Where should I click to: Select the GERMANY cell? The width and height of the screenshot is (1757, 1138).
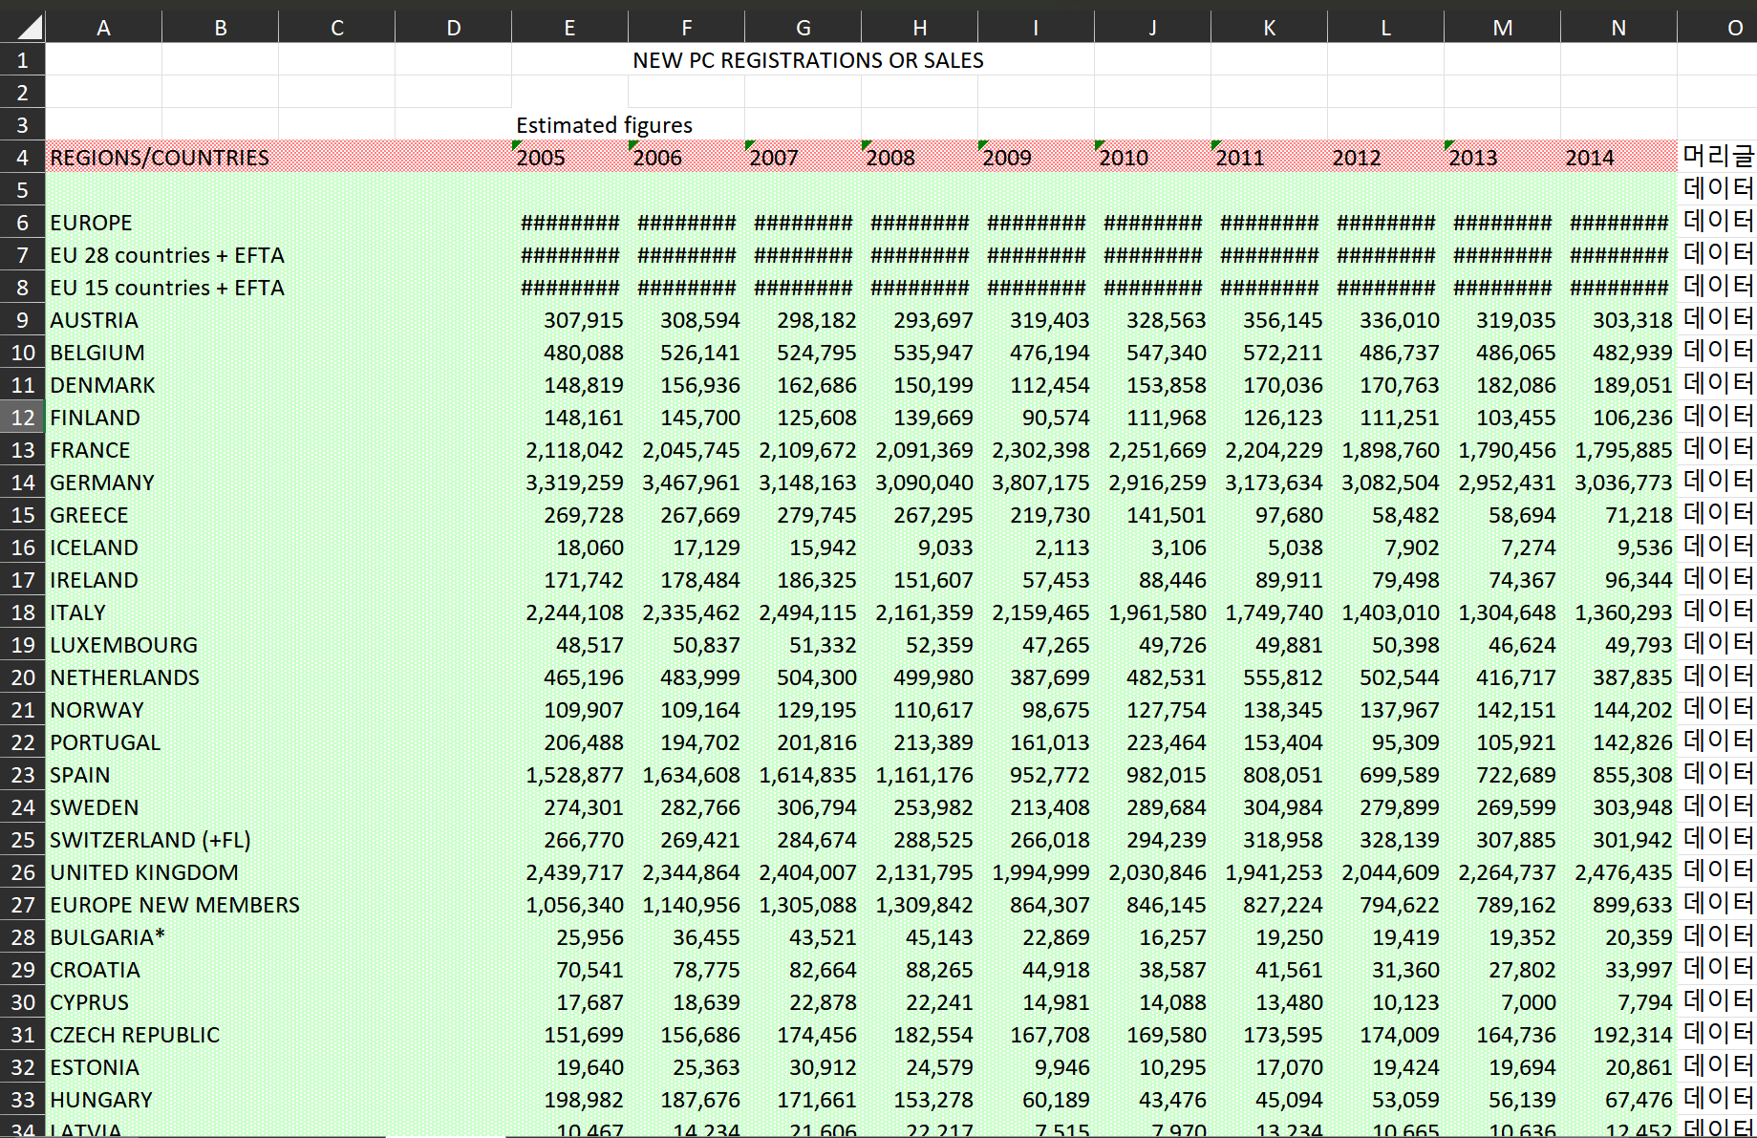(102, 483)
